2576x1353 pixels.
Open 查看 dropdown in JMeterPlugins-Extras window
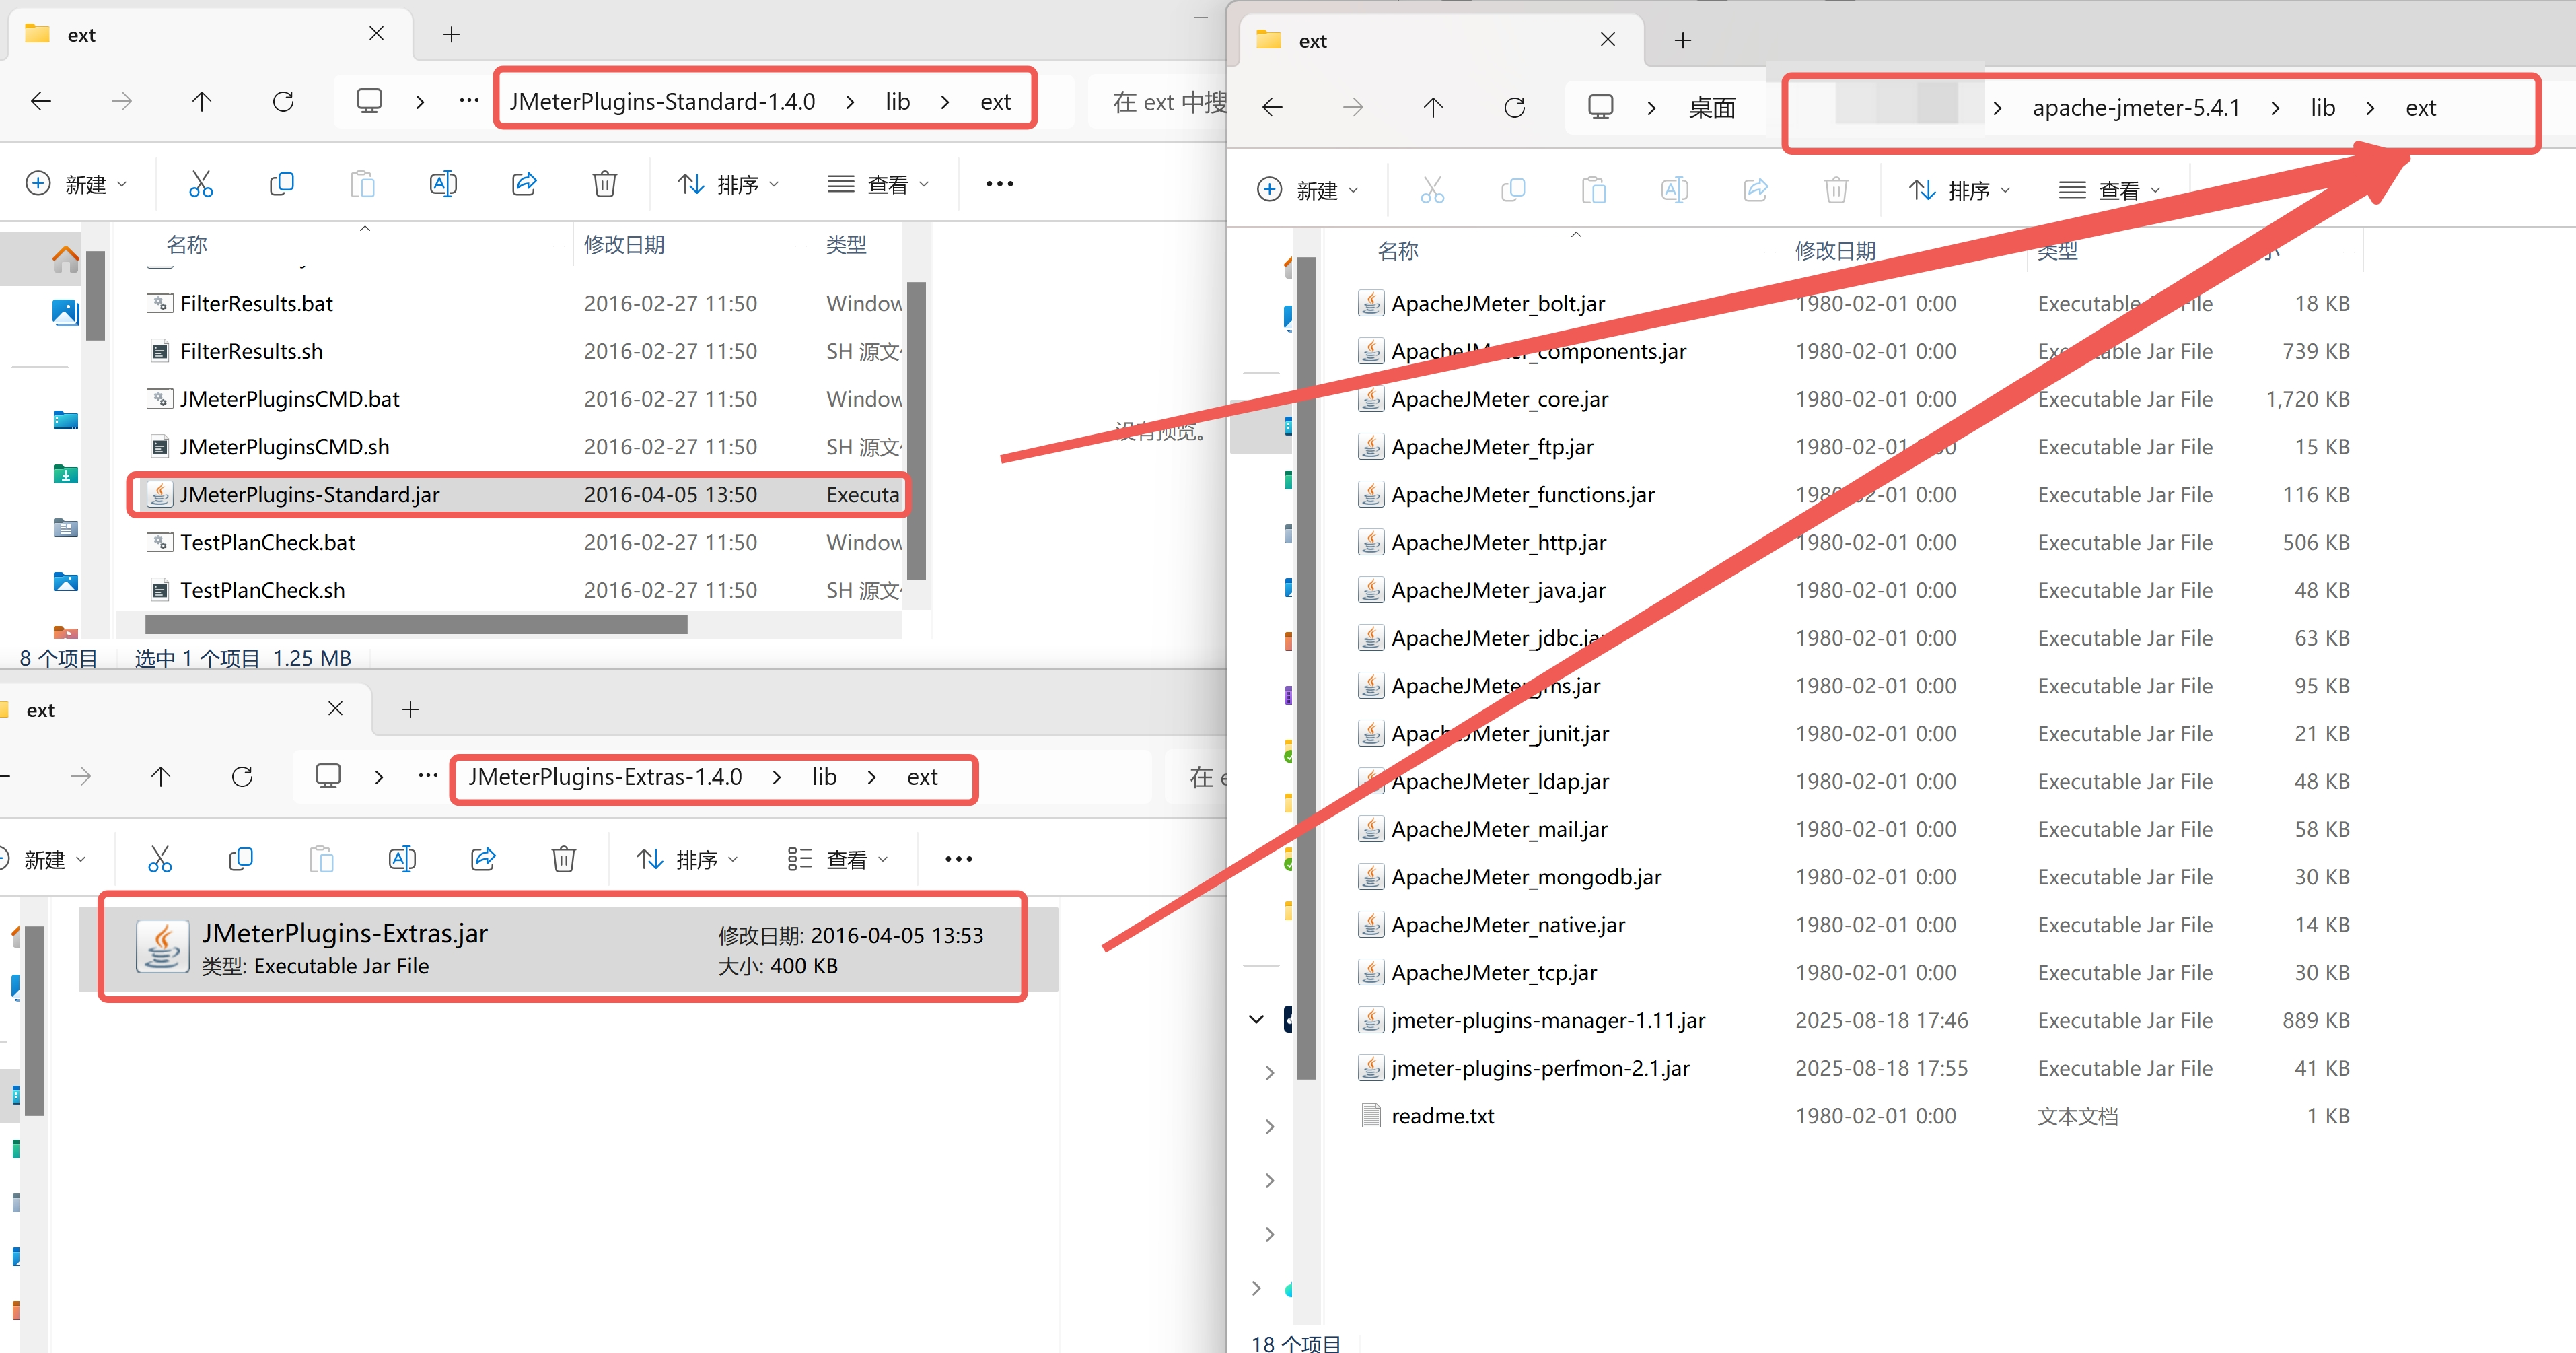[838, 859]
